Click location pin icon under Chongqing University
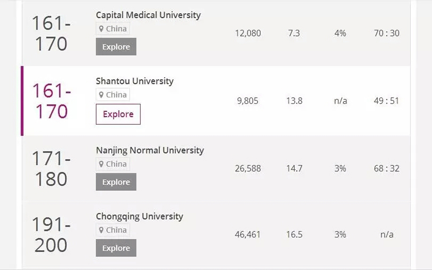This screenshot has width=432, height=270. tap(101, 230)
